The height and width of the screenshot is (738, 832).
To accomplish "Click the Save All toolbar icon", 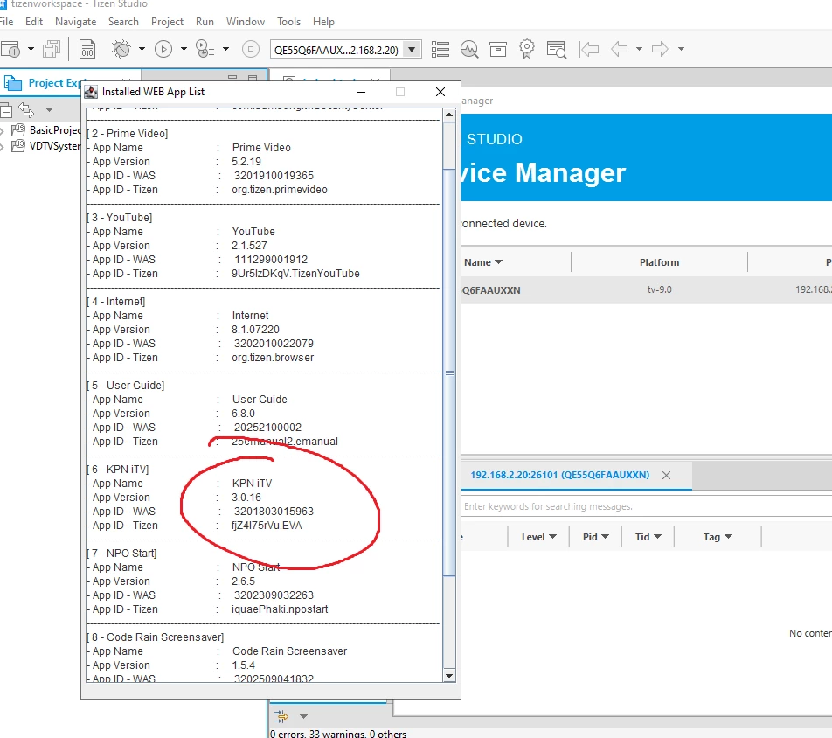I will click(52, 49).
